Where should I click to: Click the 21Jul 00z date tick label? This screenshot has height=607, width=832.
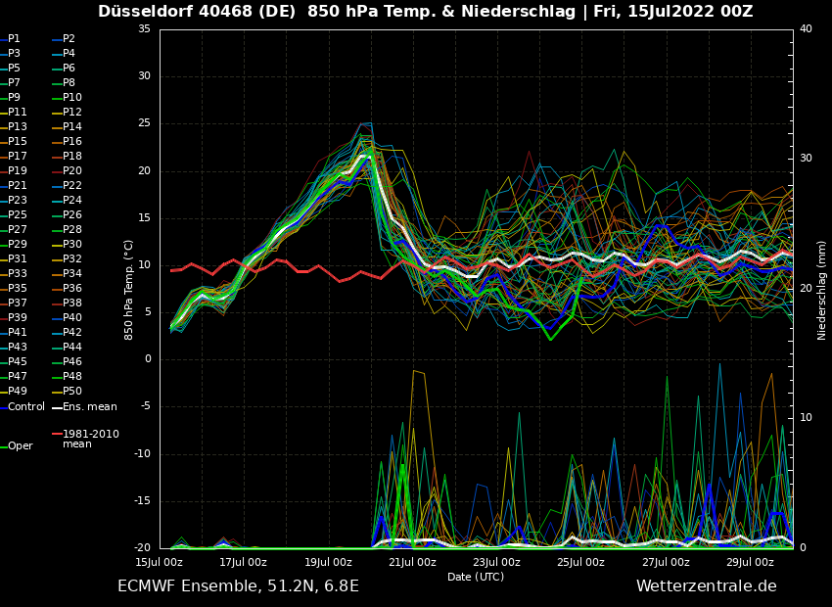coord(412,563)
